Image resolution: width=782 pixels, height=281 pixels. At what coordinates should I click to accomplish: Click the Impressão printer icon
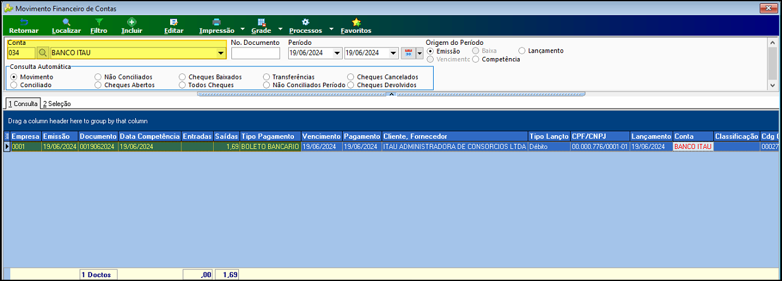[x=217, y=22]
